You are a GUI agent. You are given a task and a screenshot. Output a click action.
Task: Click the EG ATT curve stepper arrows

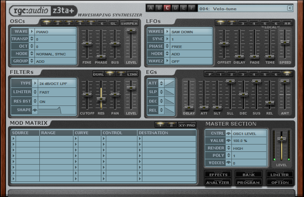point(161,83)
